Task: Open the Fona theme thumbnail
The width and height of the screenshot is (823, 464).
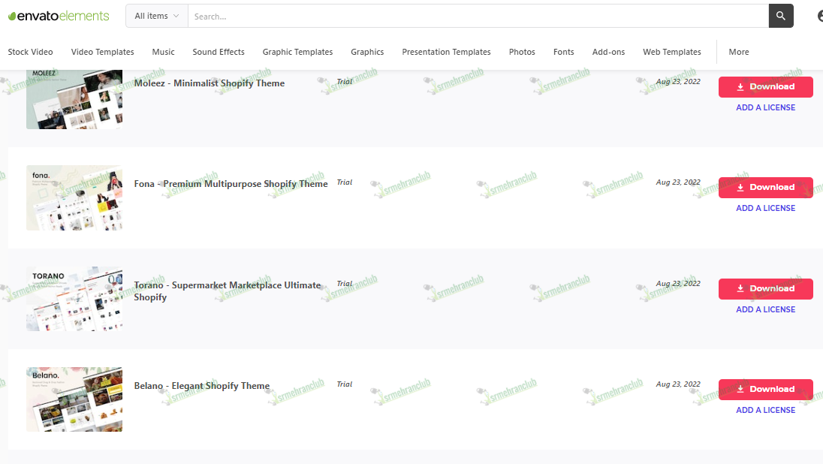Action: point(74,198)
